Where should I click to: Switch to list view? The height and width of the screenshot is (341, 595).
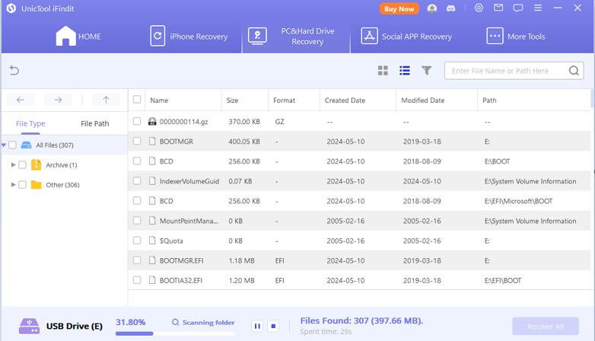click(x=405, y=71)
